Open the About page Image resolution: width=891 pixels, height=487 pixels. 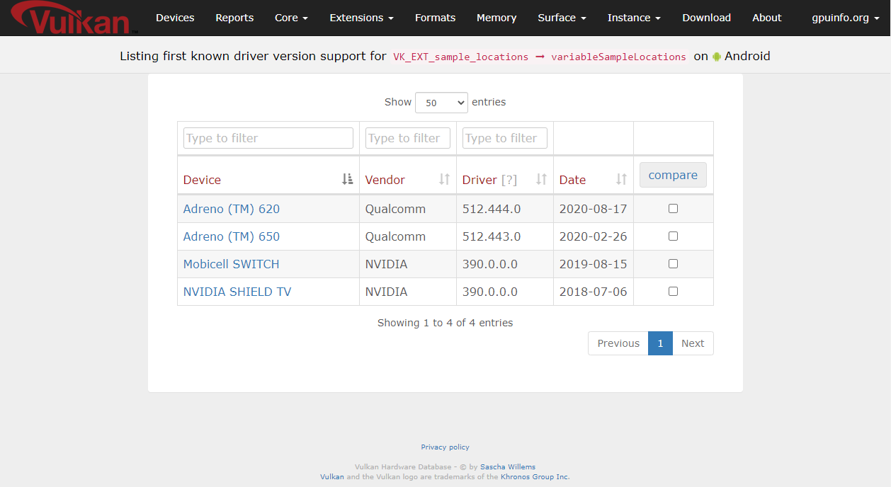pyautogui.click(x=767, y=18)
